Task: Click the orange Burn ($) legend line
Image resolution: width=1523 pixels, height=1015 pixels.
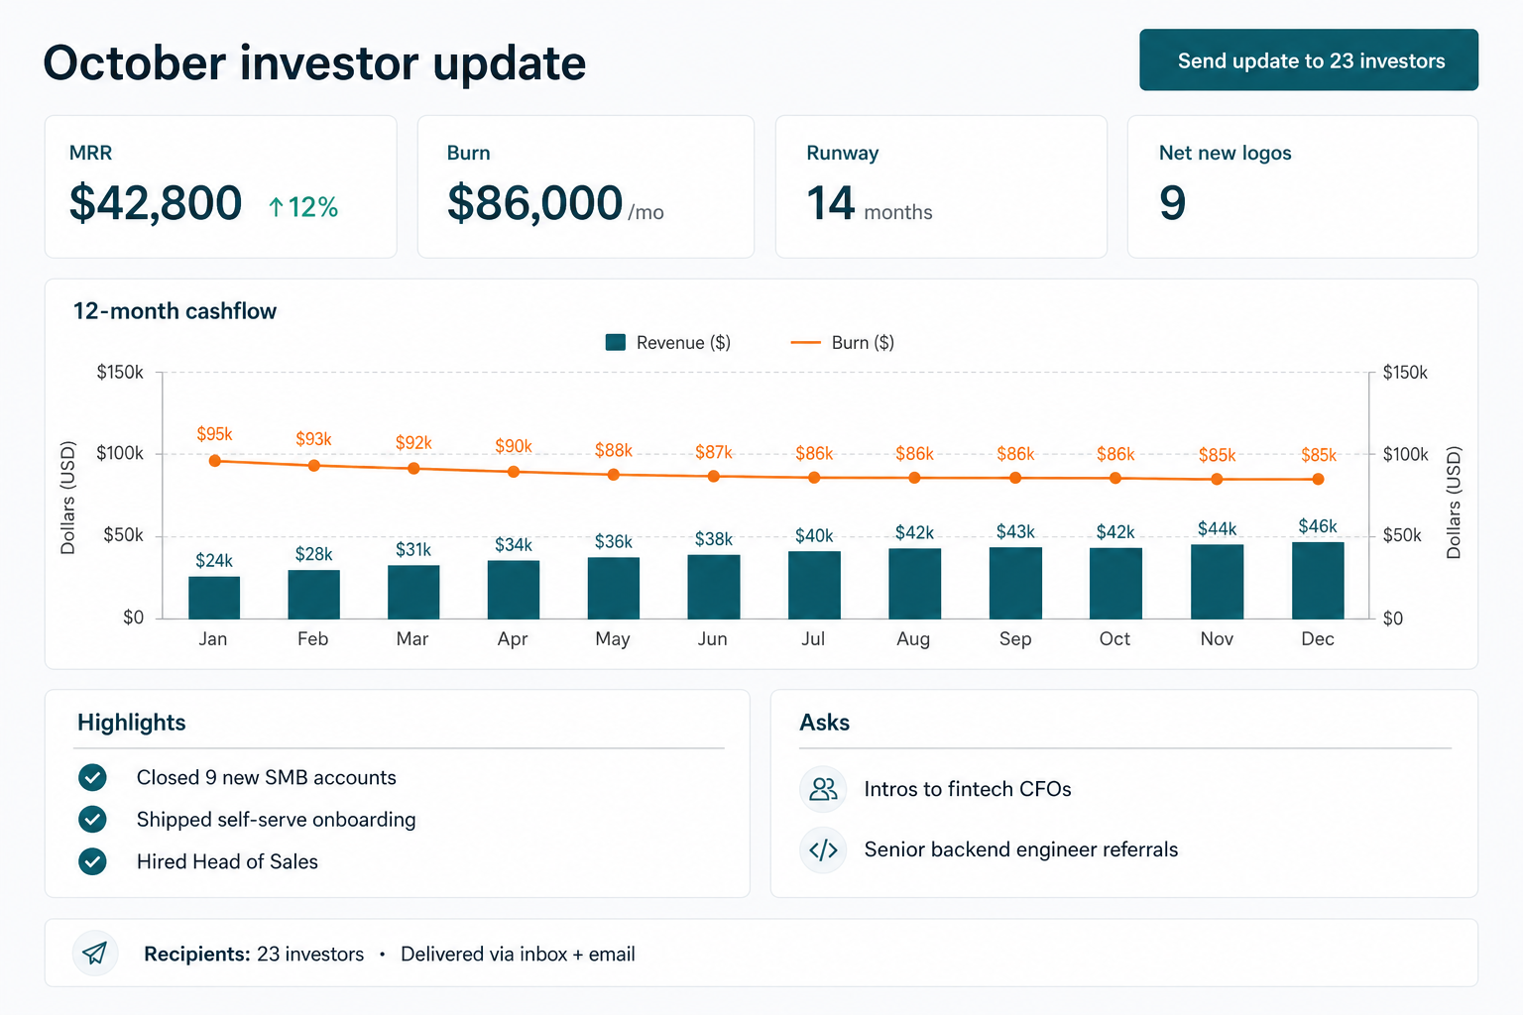Action: 805,343
